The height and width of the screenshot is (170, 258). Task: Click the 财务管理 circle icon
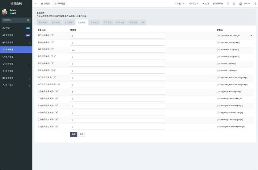click(x=4, y=64)
